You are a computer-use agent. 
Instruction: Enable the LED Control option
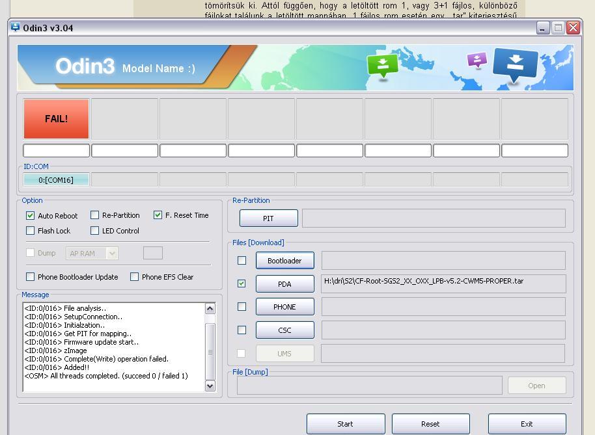click(95, 231)
